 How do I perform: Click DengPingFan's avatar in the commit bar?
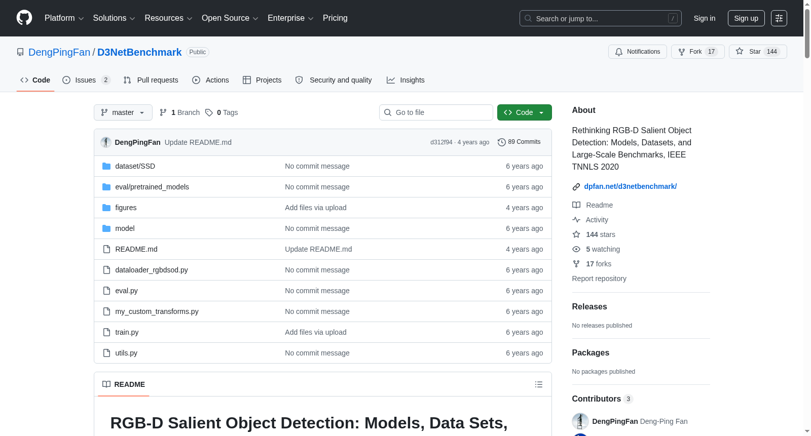[106, 142]
